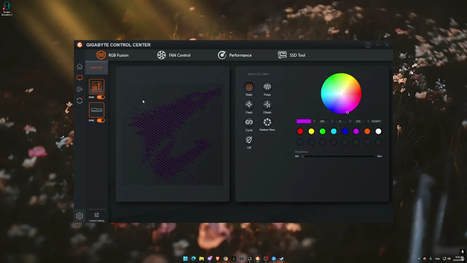Click the Gigabyte logo in title bar
The height and width of the screenshot is (263, 467).
point(80,45)
